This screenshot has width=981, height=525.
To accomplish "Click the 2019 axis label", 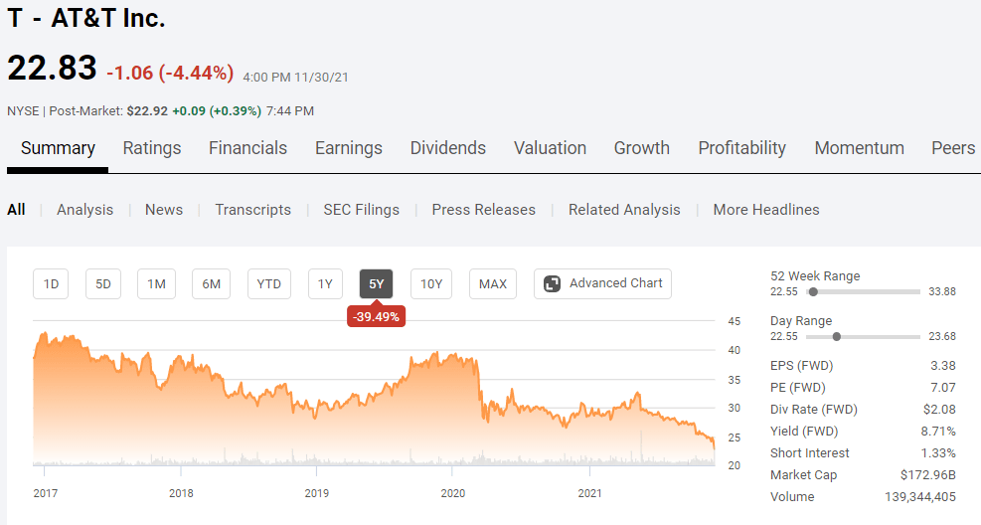I will (x=317, y=494).
